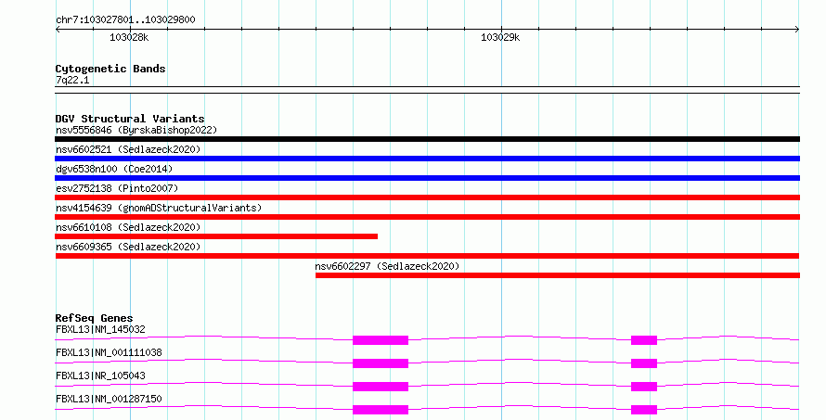Click the ruler's right arrowhead
The width and height of the screenshot is (826, 420).
797,30
